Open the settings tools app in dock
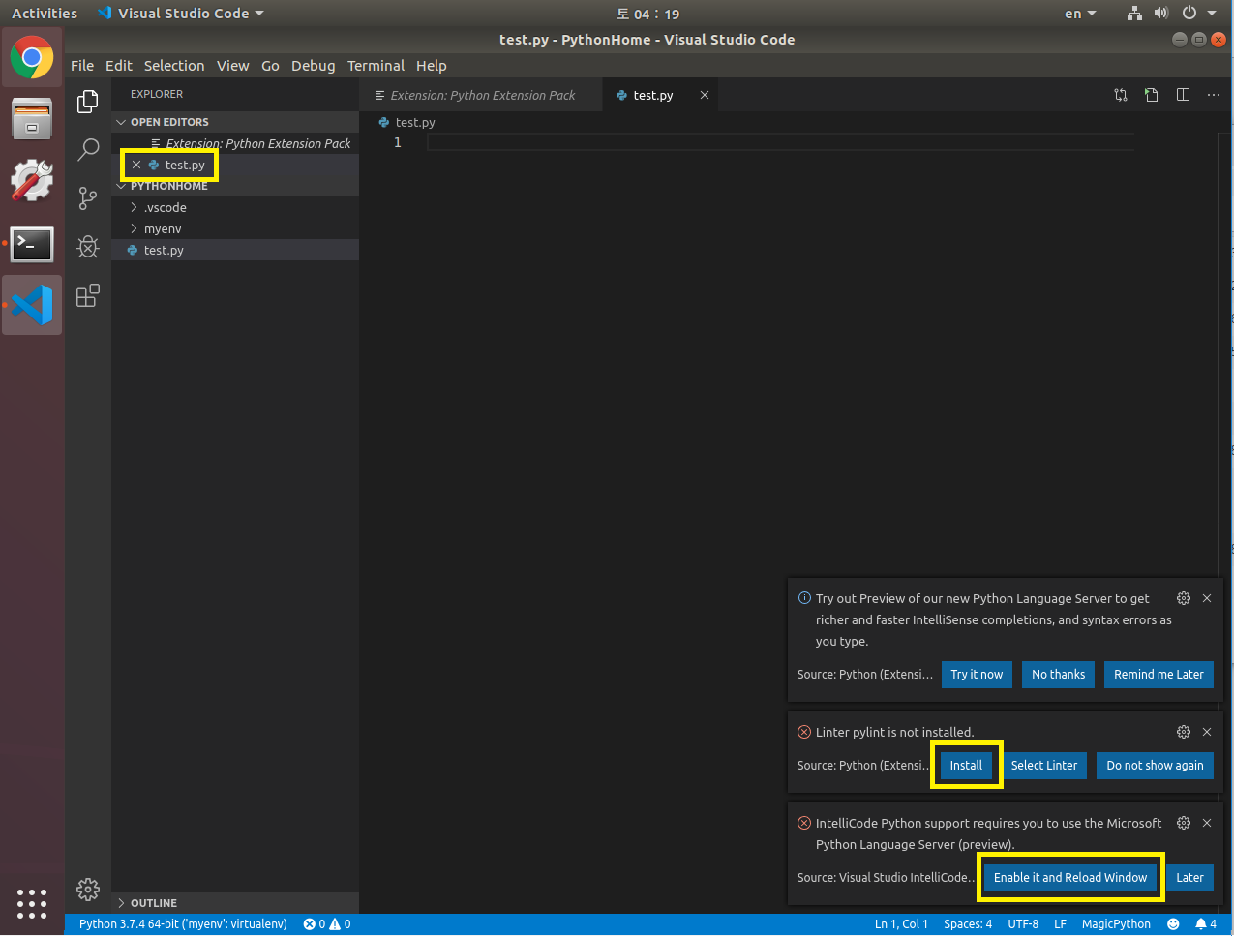This screenshot has height=936, width=1234. (x=32, y=181)
